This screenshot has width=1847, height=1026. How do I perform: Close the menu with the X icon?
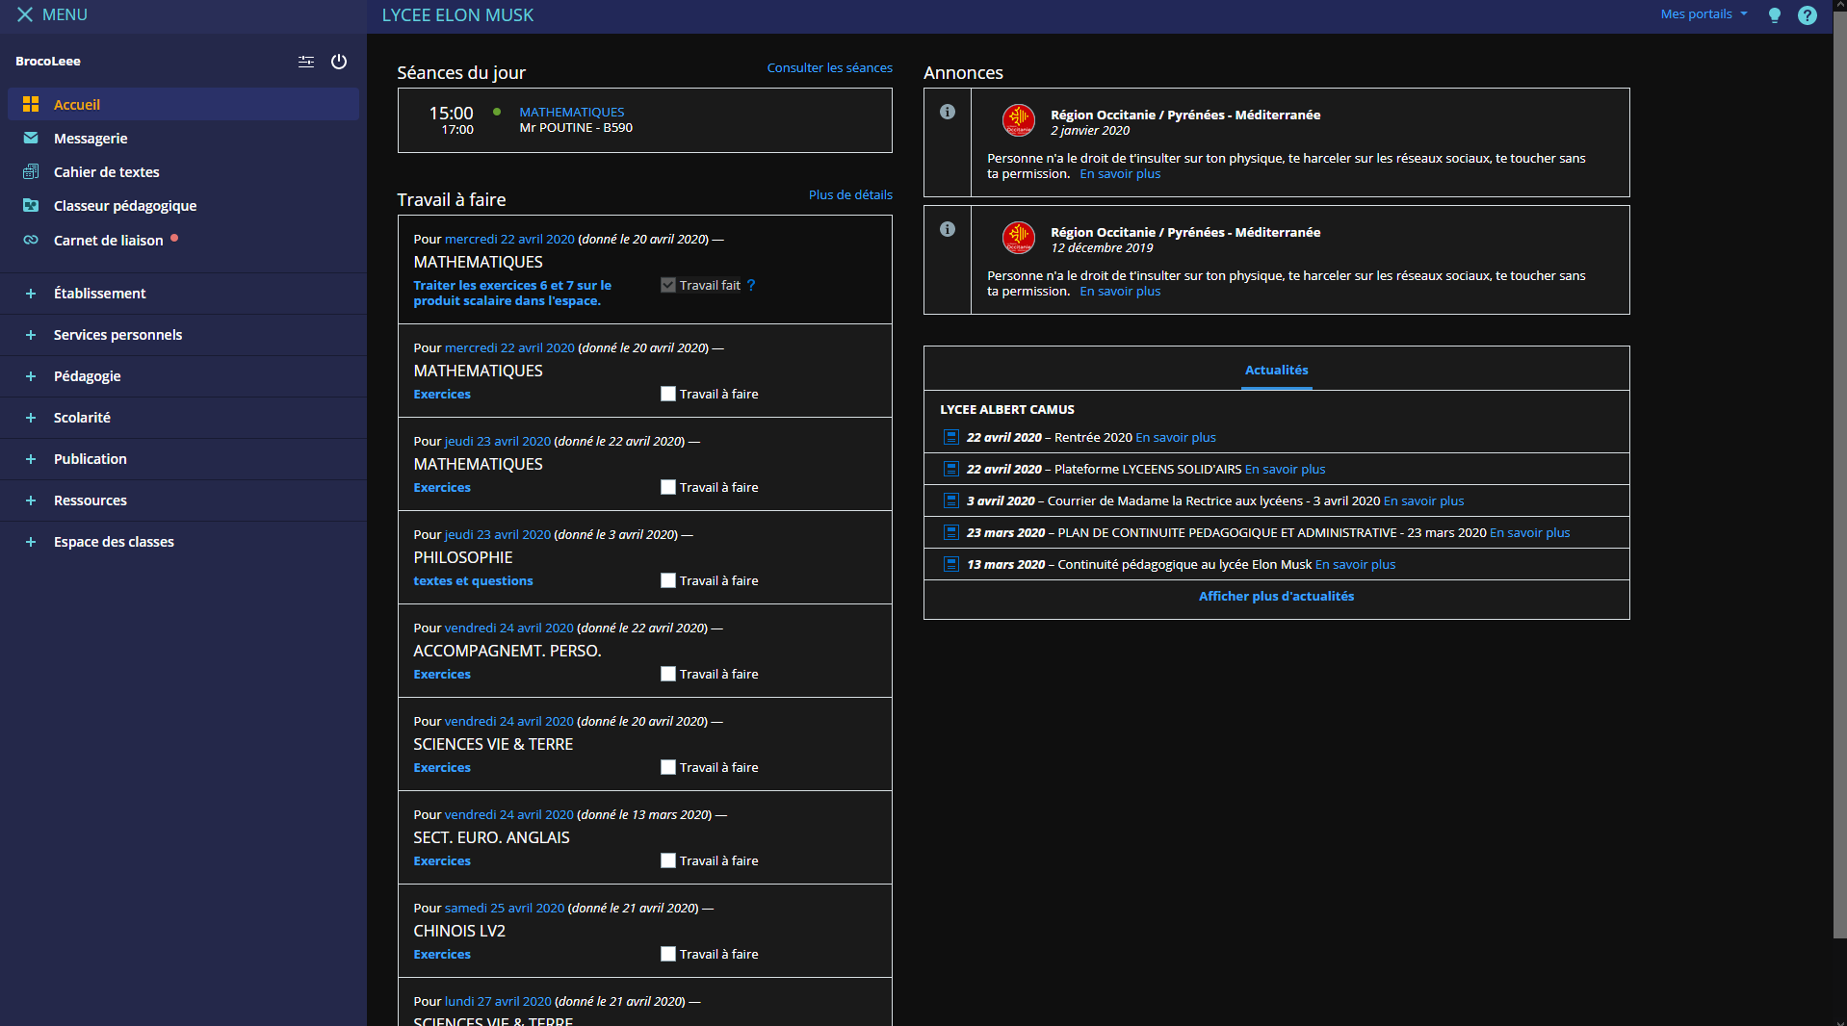pyautogui.click(x=25, y=14)
